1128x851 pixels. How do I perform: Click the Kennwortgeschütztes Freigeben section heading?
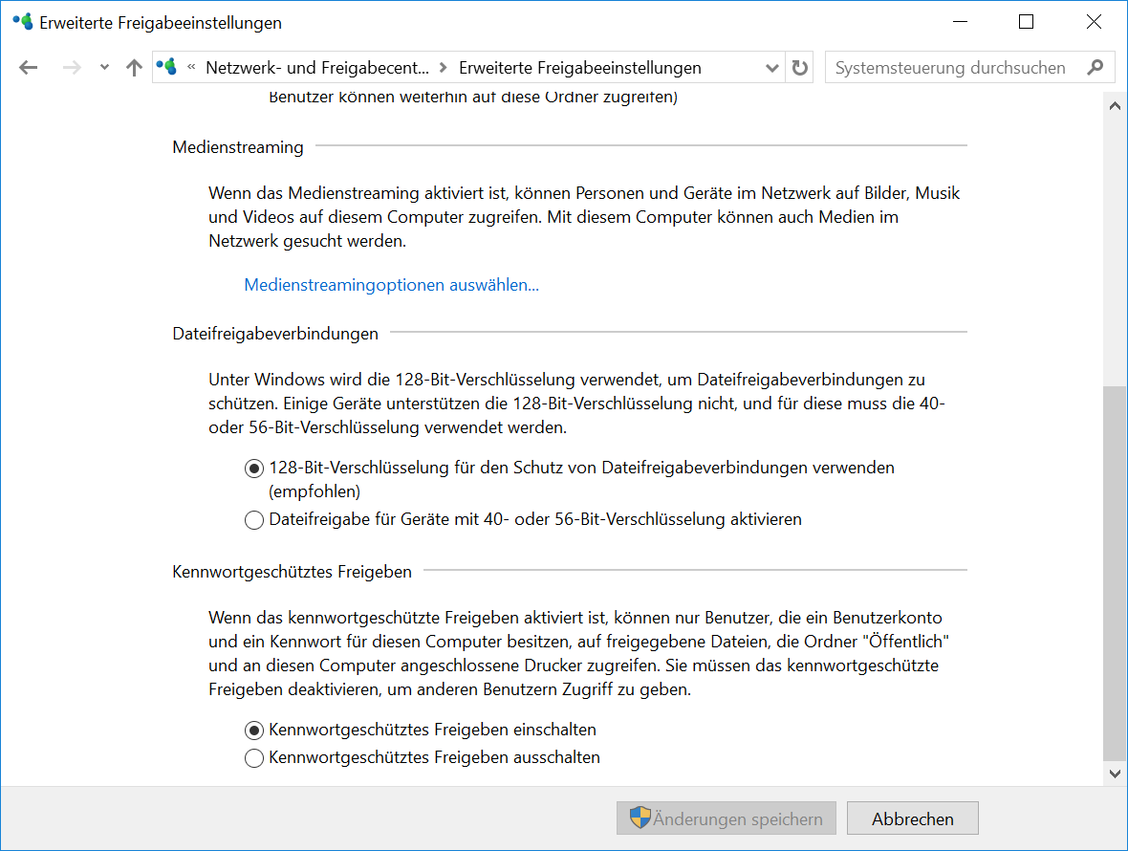tap(293, 572)
